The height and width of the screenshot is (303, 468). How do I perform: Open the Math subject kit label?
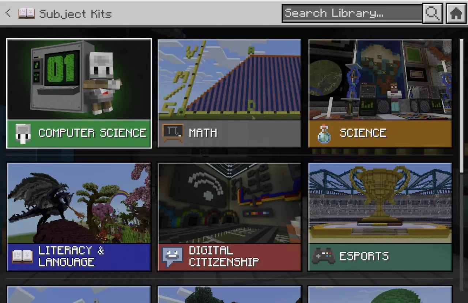(x=203, y=133)
